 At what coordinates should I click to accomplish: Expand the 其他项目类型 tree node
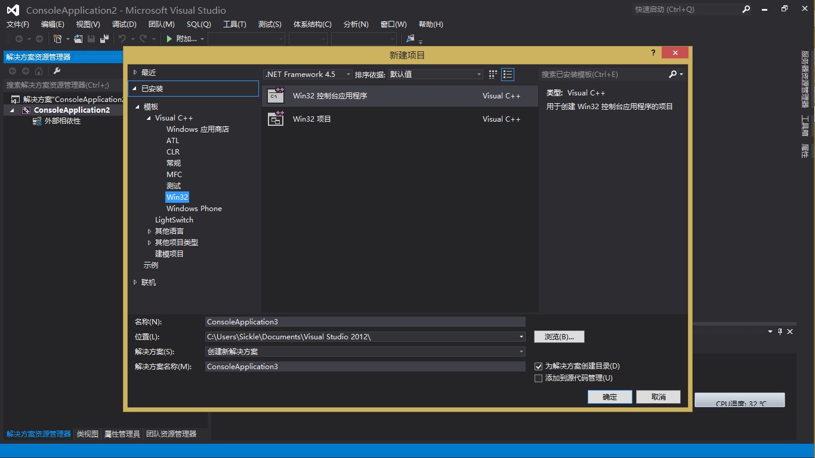150,243
